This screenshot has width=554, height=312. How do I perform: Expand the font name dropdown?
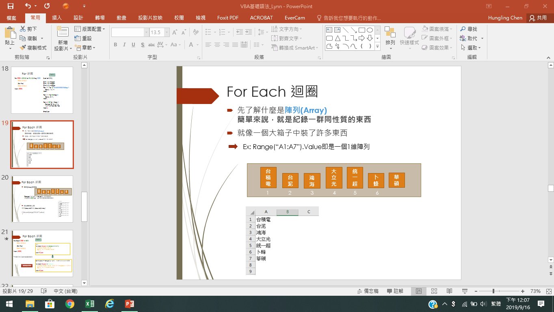pyautogui.click(x=147, y=32)
